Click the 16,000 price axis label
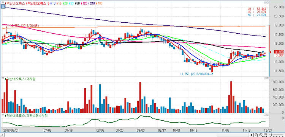This screenshot has height=137, width=285. tap(279, 44)
